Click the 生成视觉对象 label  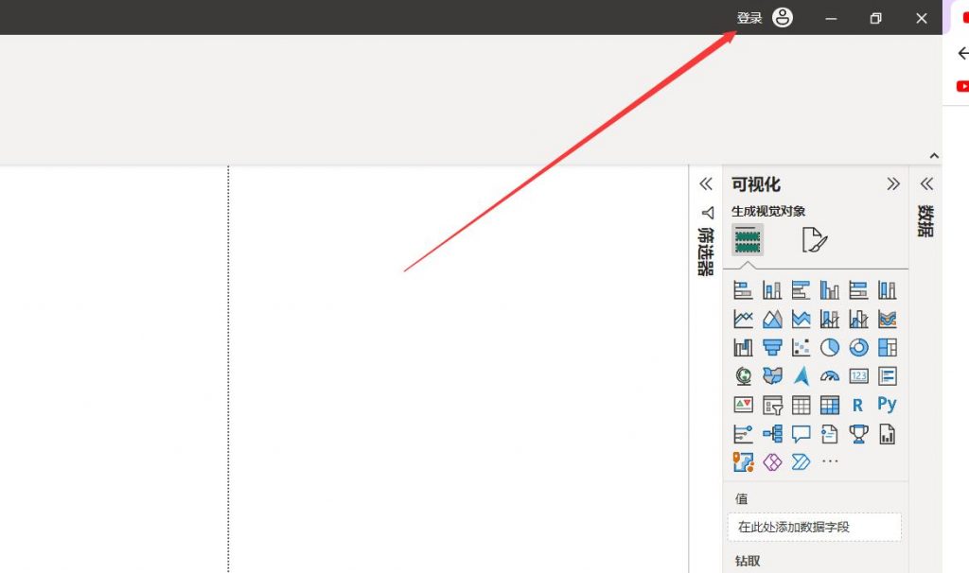click(768, 211)
